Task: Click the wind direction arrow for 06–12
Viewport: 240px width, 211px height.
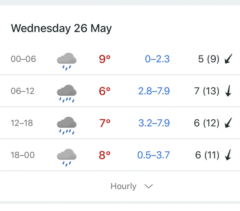Action: (228, 91)
